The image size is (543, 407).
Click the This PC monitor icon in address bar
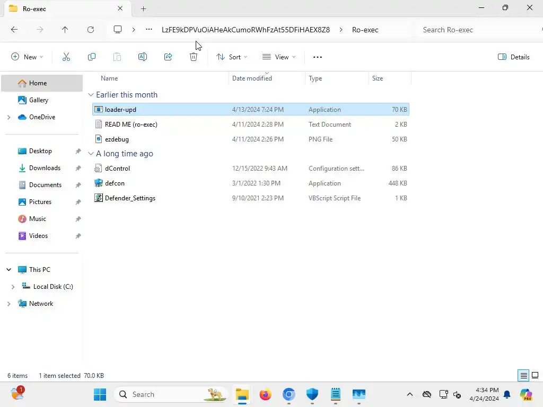(x=118, y=30)
